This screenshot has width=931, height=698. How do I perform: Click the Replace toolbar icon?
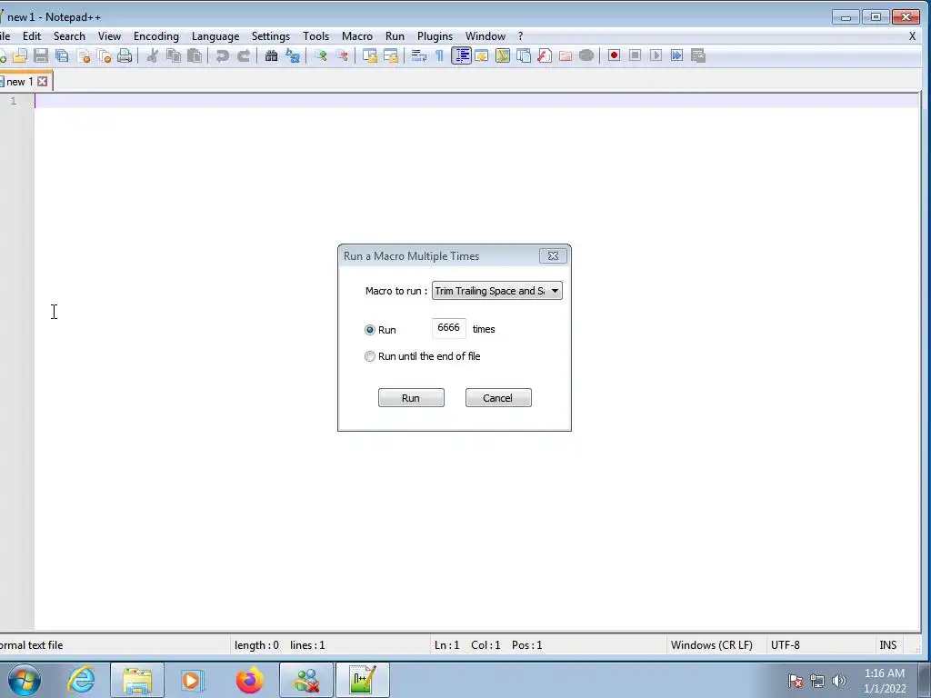coord(293,55)
